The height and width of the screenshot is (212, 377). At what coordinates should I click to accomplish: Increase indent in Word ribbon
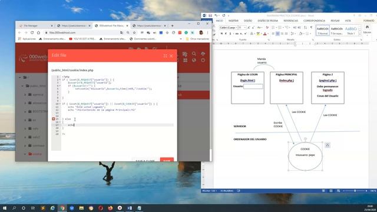coord(299,28)
